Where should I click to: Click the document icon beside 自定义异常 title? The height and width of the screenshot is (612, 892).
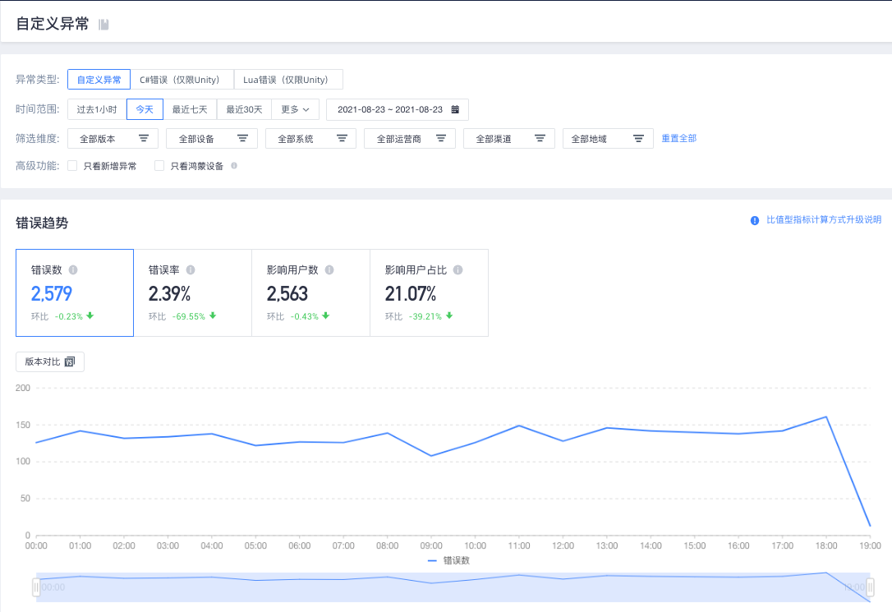[x=103, y=25]
